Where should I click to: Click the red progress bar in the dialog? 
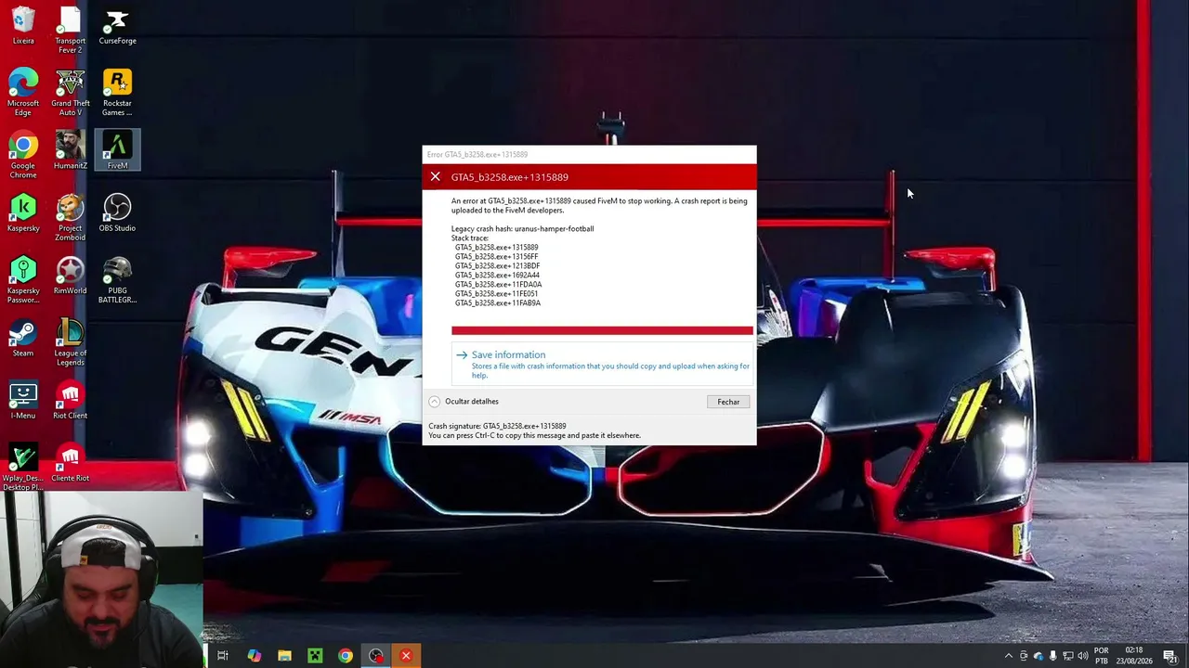pos(602,330)
